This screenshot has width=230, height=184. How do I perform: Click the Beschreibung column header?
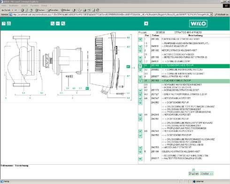pos(195,36)
